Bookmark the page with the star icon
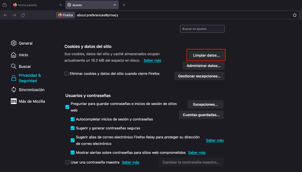Viewport: 302px width, 172px height. point(295,15)
